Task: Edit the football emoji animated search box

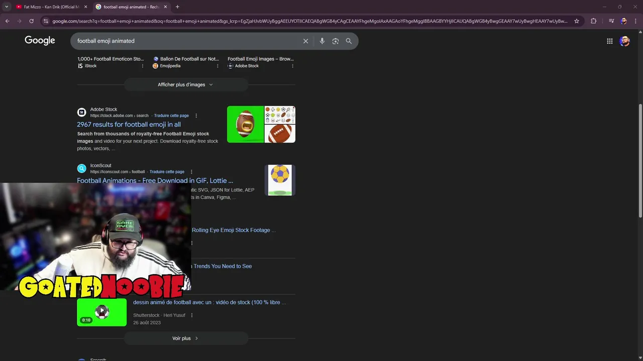Action: coord(186,41)
